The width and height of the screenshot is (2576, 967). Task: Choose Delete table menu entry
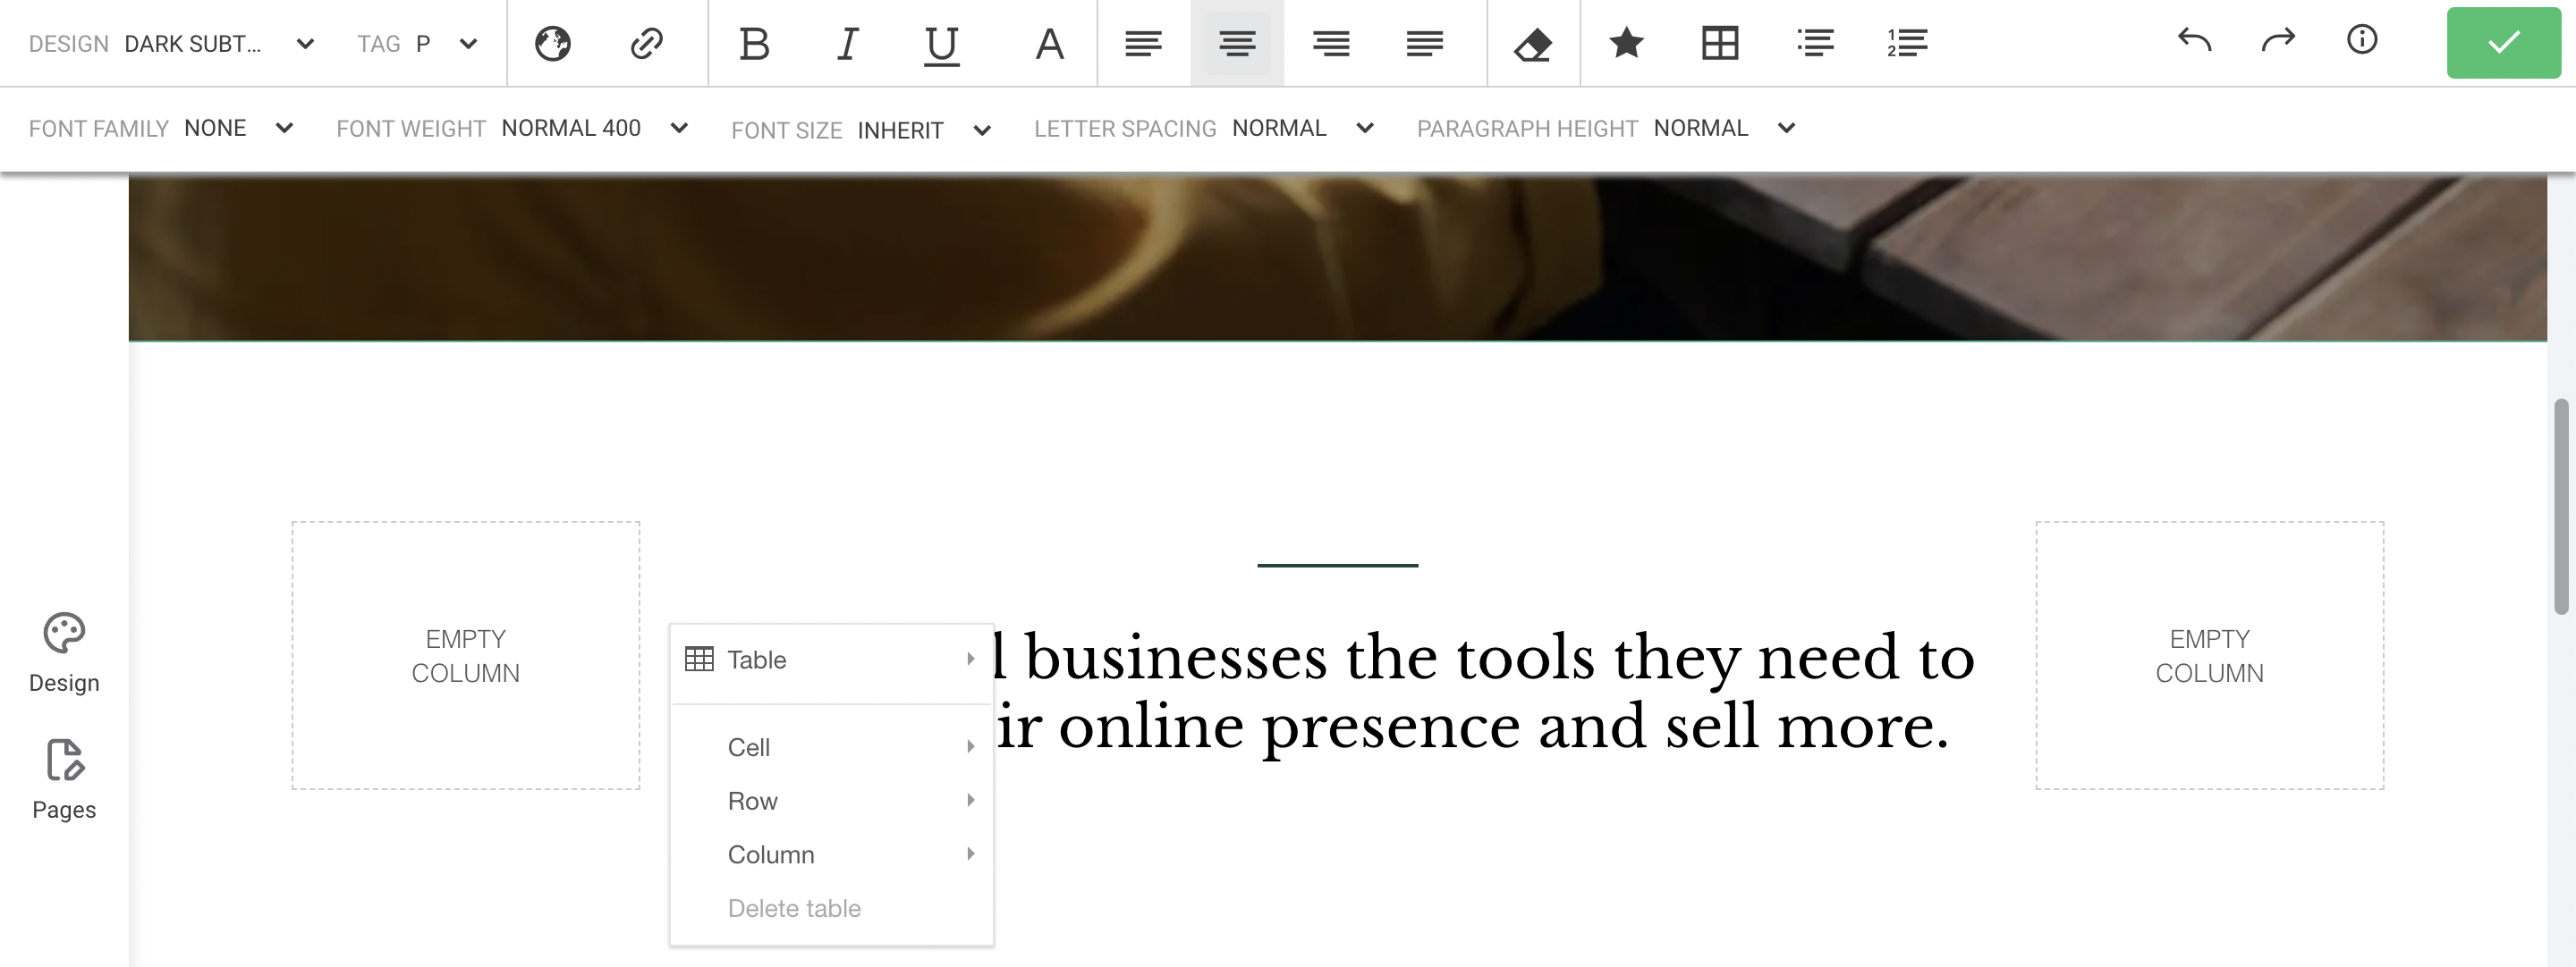coord(831,908)
